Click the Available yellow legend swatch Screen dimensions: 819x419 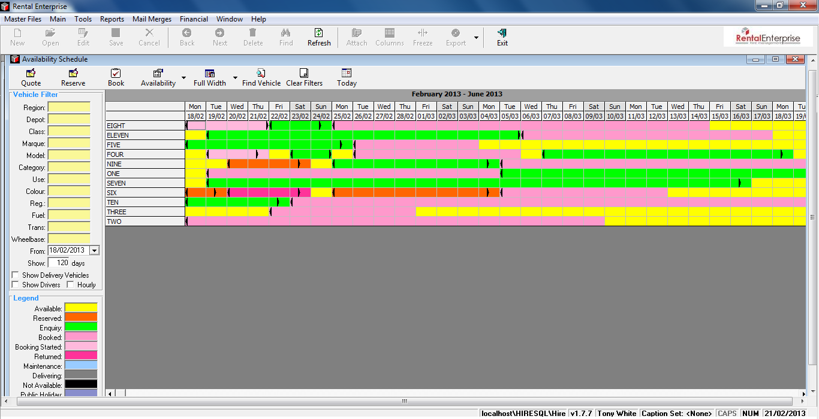[81, 308]
